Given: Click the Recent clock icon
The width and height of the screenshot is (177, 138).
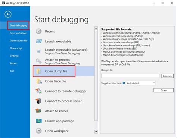Looking at the screenshot, I should [39, 31].
